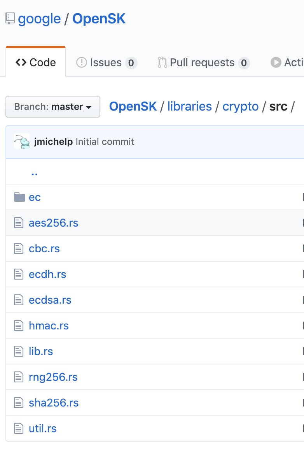Click the Actions play icon
304x454 pixels.
click(276, 62)
